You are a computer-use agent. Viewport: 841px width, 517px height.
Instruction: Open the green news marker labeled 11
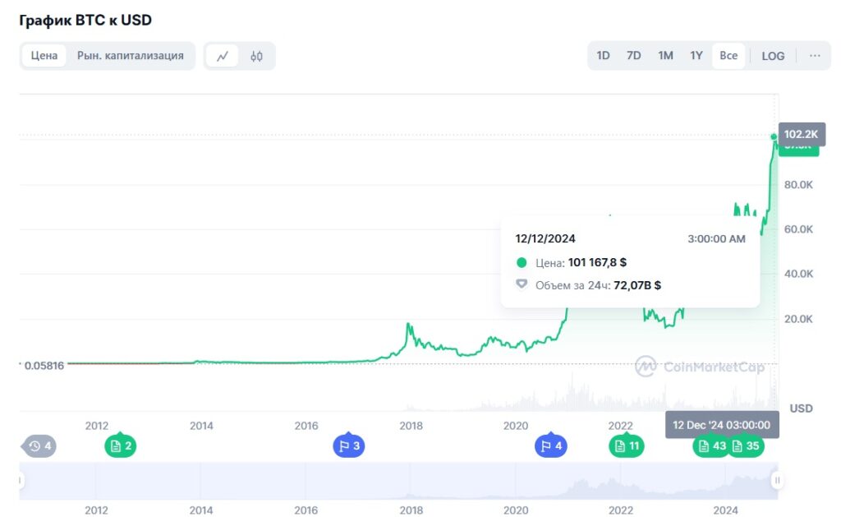click(x=626, y=446)
